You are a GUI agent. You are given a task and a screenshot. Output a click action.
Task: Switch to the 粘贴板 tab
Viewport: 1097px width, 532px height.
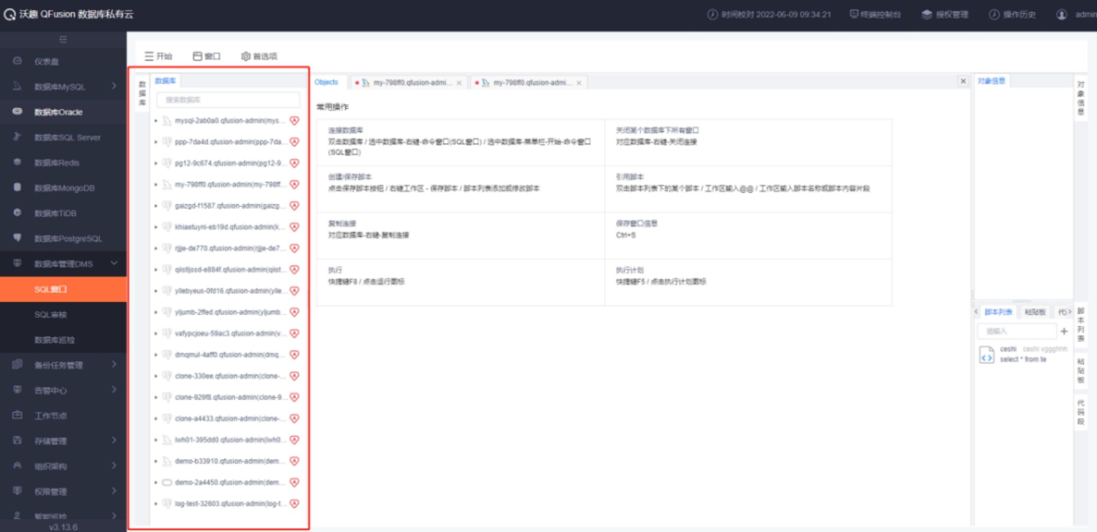click(x=1035, y=312)
